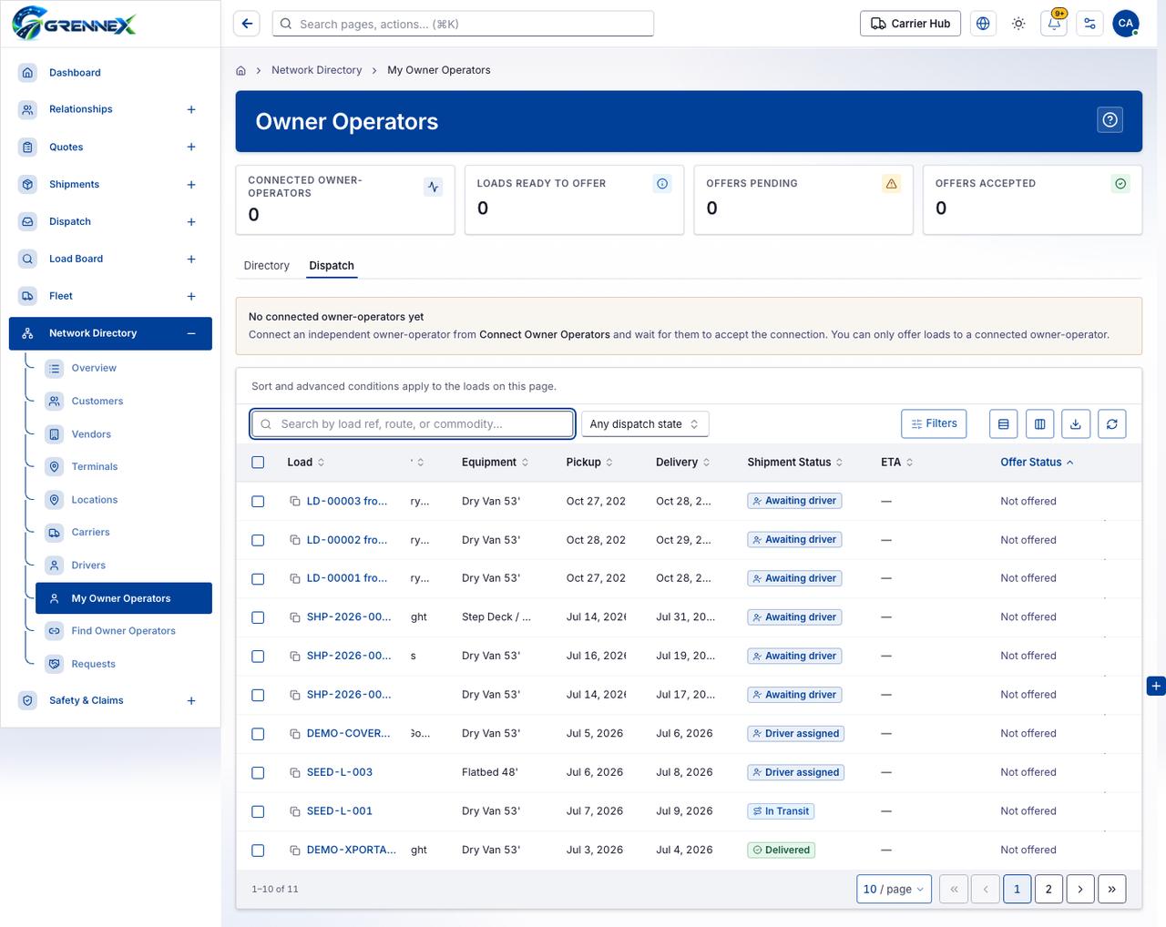Image resolution: width=1166 pixels, height=927 pixels.
Task: Click the blue plus floating side button
Action: click(1156, 686)
